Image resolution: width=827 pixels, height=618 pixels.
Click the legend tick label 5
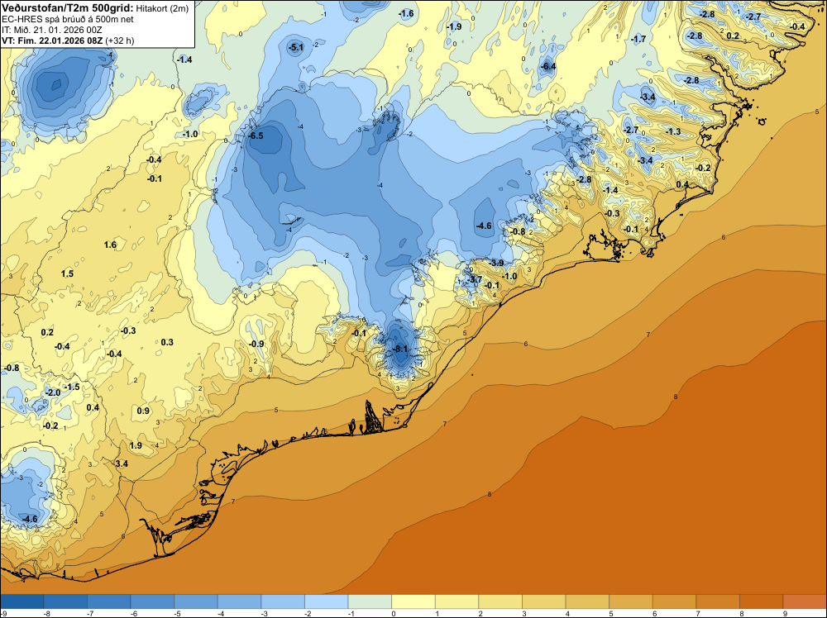coord(611,613)
